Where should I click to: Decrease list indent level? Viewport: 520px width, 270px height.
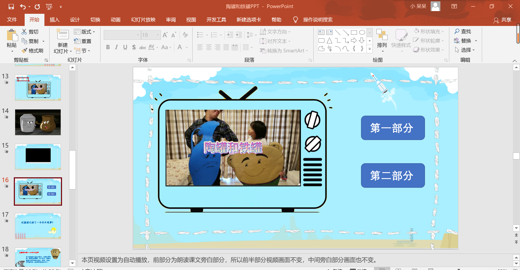click(230, 35)
